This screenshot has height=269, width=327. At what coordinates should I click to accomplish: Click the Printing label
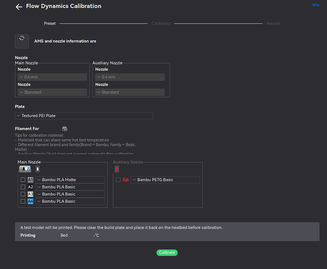[x=28, y=235]
